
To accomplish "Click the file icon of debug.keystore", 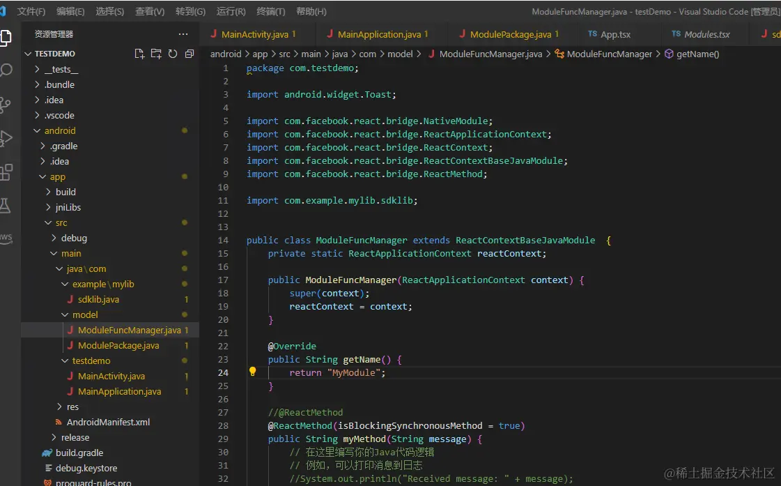I will click(48, 468).
